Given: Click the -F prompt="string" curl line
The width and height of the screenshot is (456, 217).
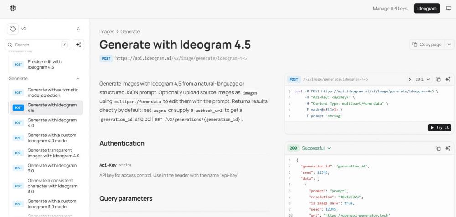Looking at the screenshot, I should [323, 116].
